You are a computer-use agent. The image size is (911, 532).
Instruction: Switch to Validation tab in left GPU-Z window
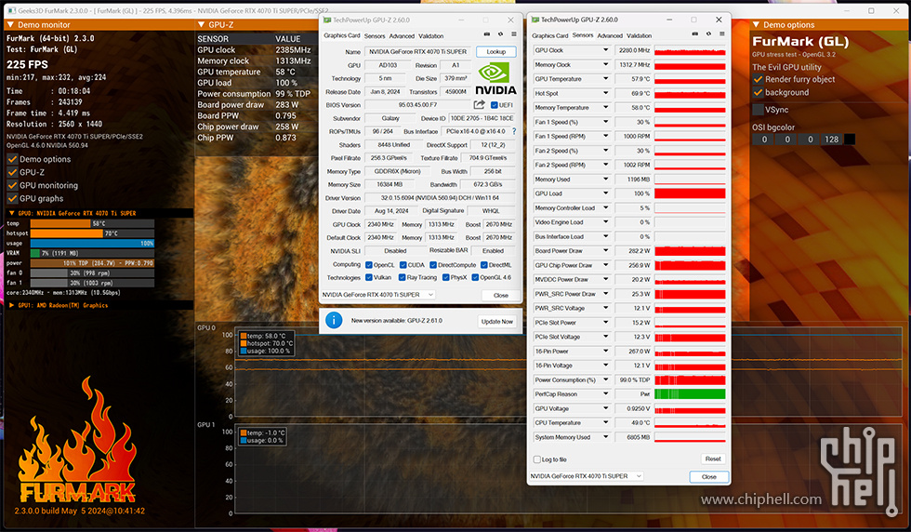pos(431,36)
